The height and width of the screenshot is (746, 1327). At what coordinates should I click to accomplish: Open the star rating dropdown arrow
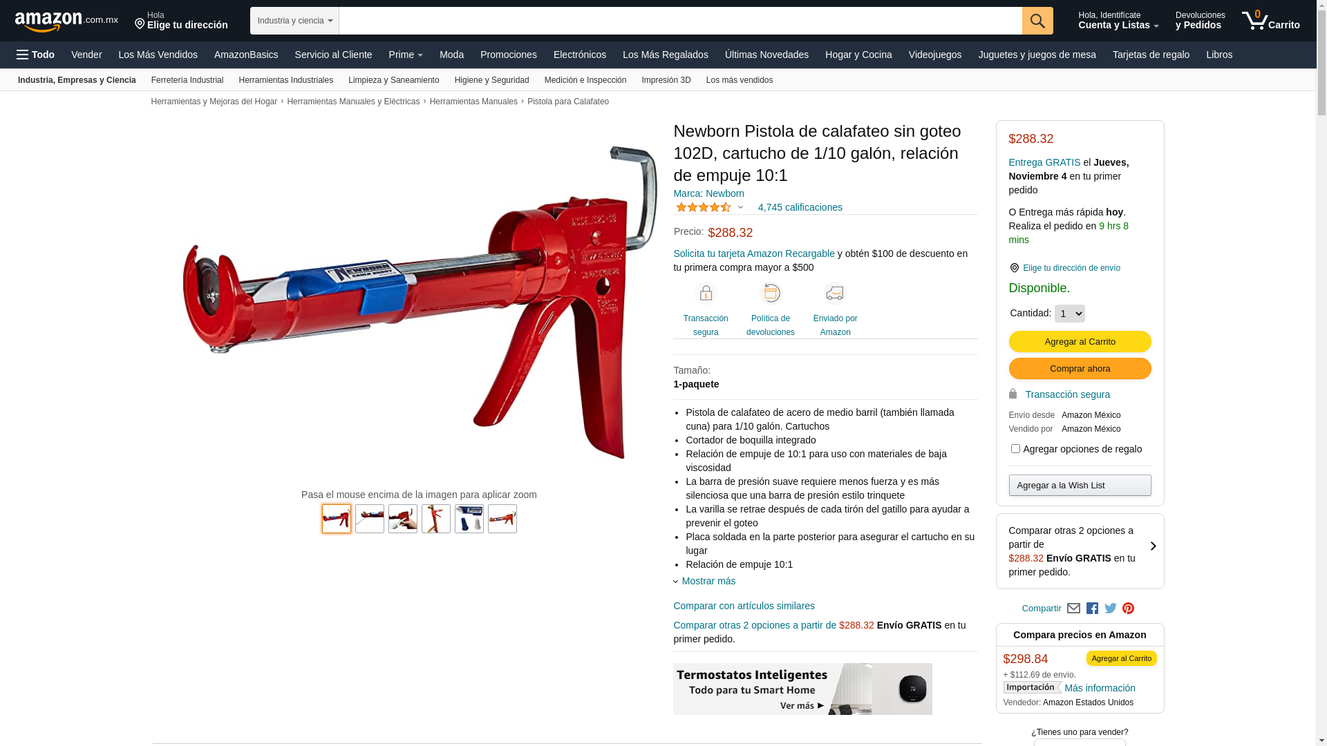(740, 207)
